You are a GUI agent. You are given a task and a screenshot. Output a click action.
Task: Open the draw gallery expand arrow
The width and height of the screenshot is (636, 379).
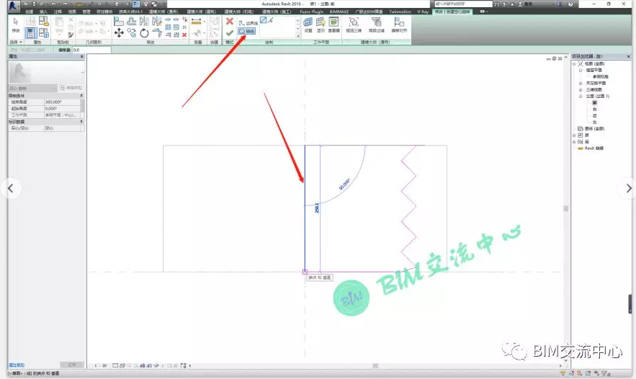[298, 36]
